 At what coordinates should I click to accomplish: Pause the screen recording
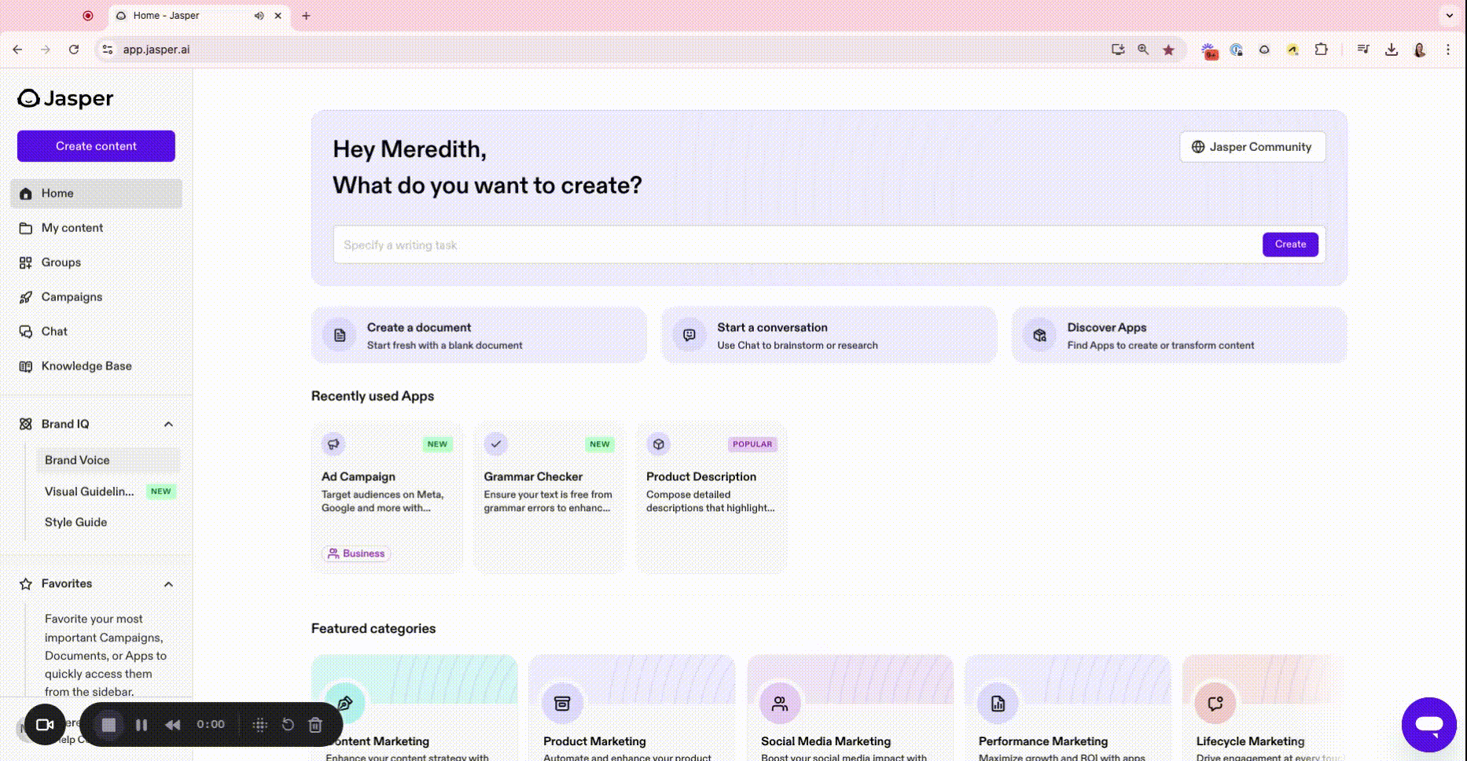142,725
